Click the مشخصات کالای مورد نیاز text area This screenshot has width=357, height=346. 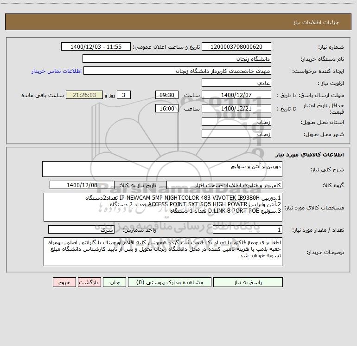click(163, 207)
